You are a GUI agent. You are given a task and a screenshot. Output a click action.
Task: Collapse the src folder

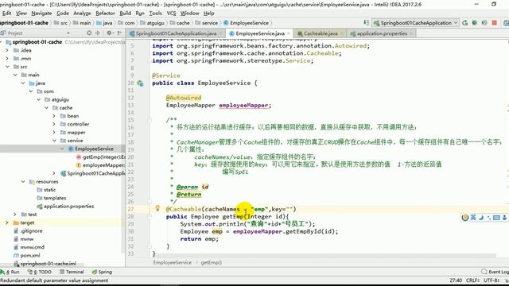[7, 67]
